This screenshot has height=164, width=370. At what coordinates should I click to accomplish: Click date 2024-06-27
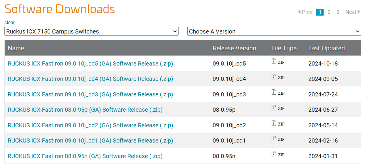[x=323, y=110]
